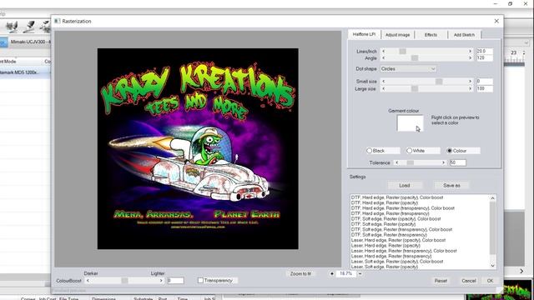Switch to Adjust image tab
Viewport: 534px width, 300px height.
(x=397, y=35)
